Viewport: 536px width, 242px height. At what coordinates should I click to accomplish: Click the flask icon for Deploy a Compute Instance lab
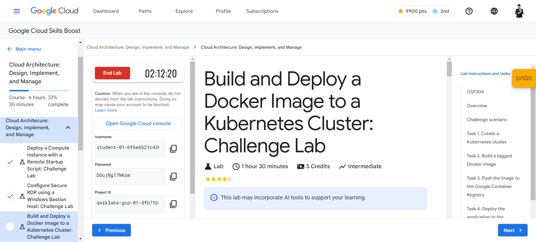click(x=22, y=162)
